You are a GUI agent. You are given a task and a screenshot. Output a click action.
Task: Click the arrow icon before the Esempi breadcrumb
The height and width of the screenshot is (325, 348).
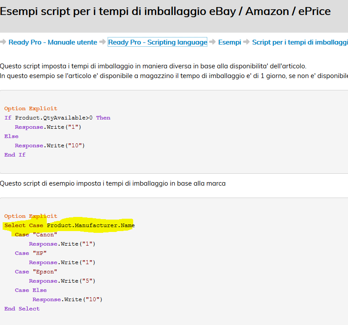[213, 42]
